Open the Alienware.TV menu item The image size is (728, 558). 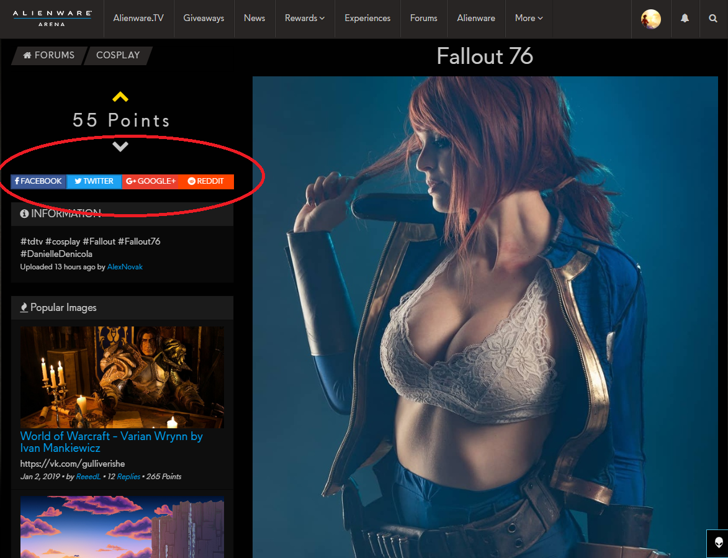click(x=138, y=18)
